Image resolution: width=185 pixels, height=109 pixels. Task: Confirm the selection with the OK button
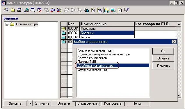point(163,51)
